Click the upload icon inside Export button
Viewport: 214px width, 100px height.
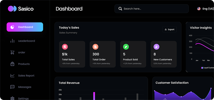point(166,29)
